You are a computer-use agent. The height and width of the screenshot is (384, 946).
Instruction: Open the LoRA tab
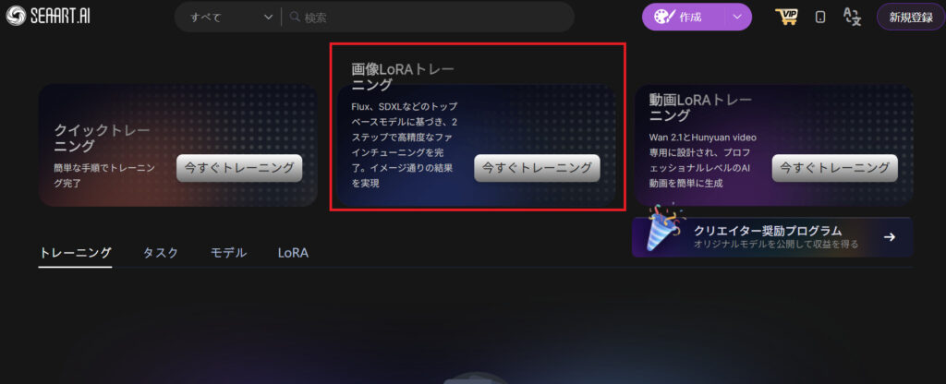pos(293,253)
